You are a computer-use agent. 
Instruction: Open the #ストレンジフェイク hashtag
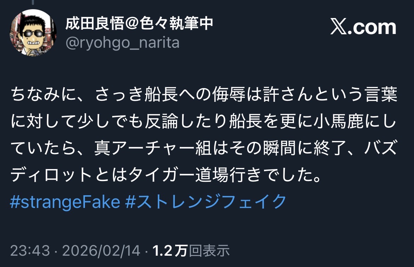tap(206, 202)
